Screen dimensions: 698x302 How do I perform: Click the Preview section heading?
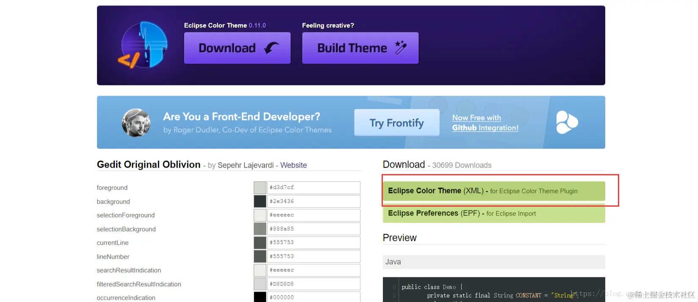coord(400,238)
